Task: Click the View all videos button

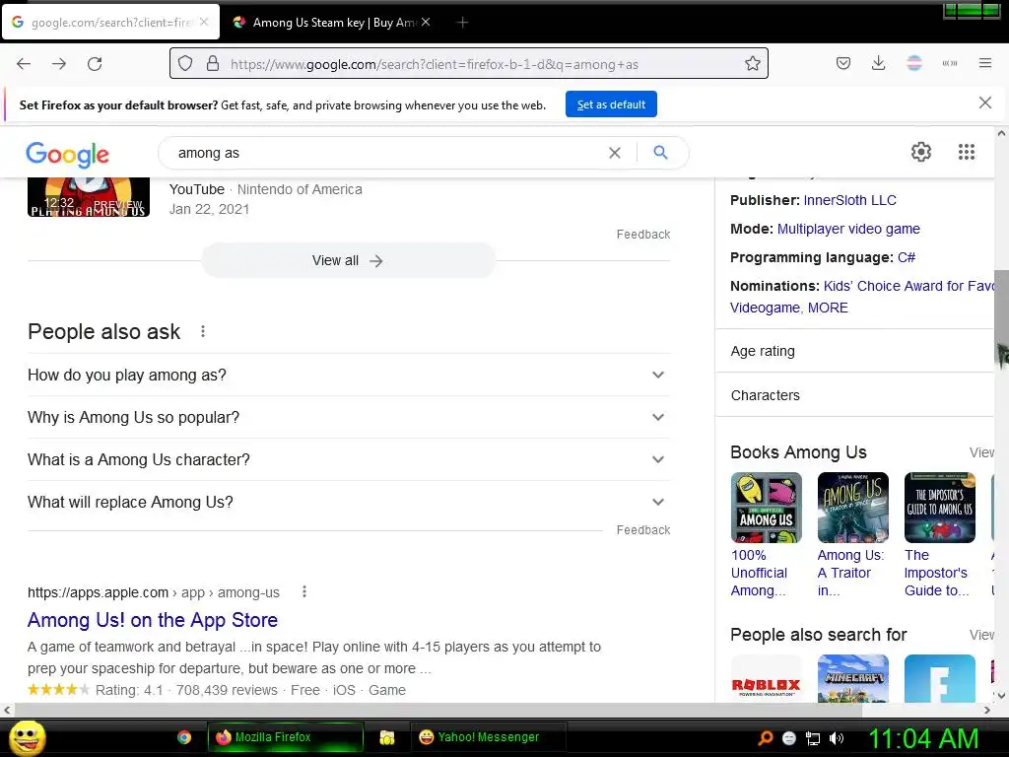Action: [x=348, y=260]
